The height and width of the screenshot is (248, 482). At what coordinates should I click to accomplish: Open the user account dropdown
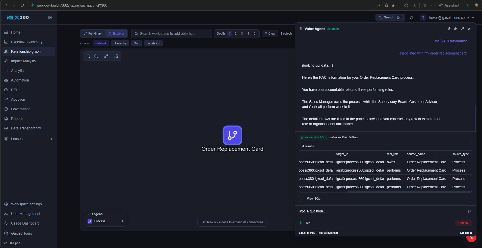pyautogui.click(x=447, y=18)
